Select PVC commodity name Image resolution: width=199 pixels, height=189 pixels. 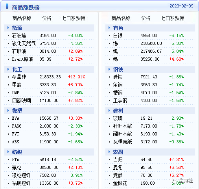point(16,134)
